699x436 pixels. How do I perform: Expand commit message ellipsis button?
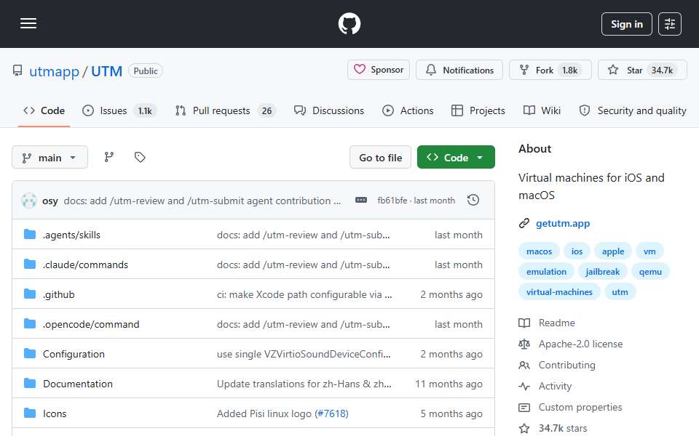(361, 201)
